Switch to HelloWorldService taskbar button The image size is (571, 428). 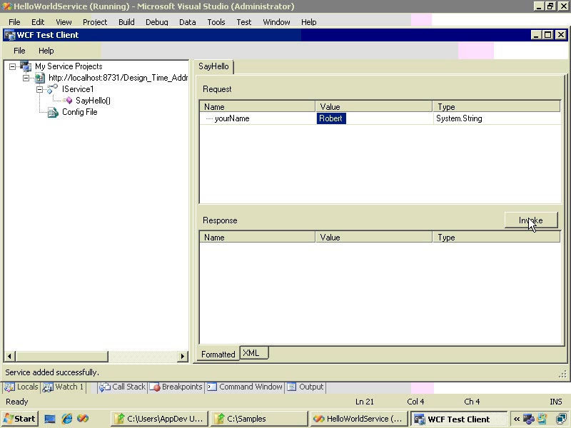pyautogui.click(x=359, y=419)
